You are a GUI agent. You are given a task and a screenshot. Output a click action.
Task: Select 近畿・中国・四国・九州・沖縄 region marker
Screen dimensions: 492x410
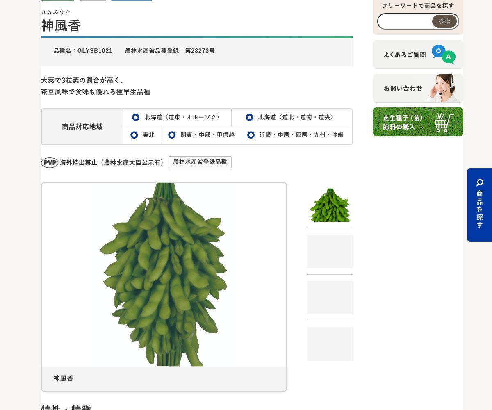pos(251,135)
